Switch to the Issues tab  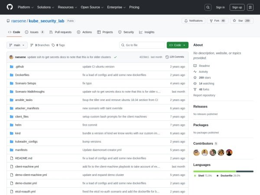pos(34,32)
